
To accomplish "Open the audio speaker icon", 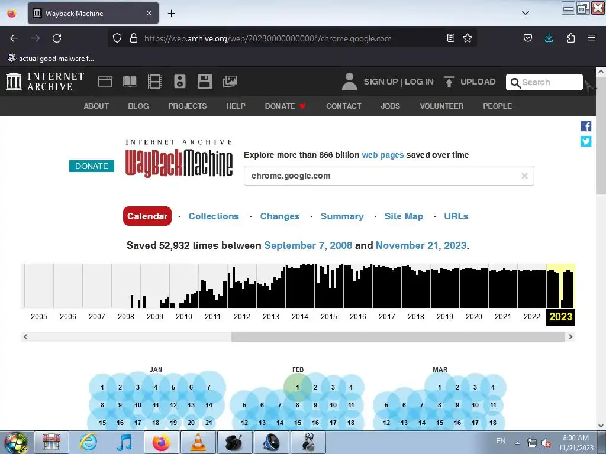I will click(180, 82).
